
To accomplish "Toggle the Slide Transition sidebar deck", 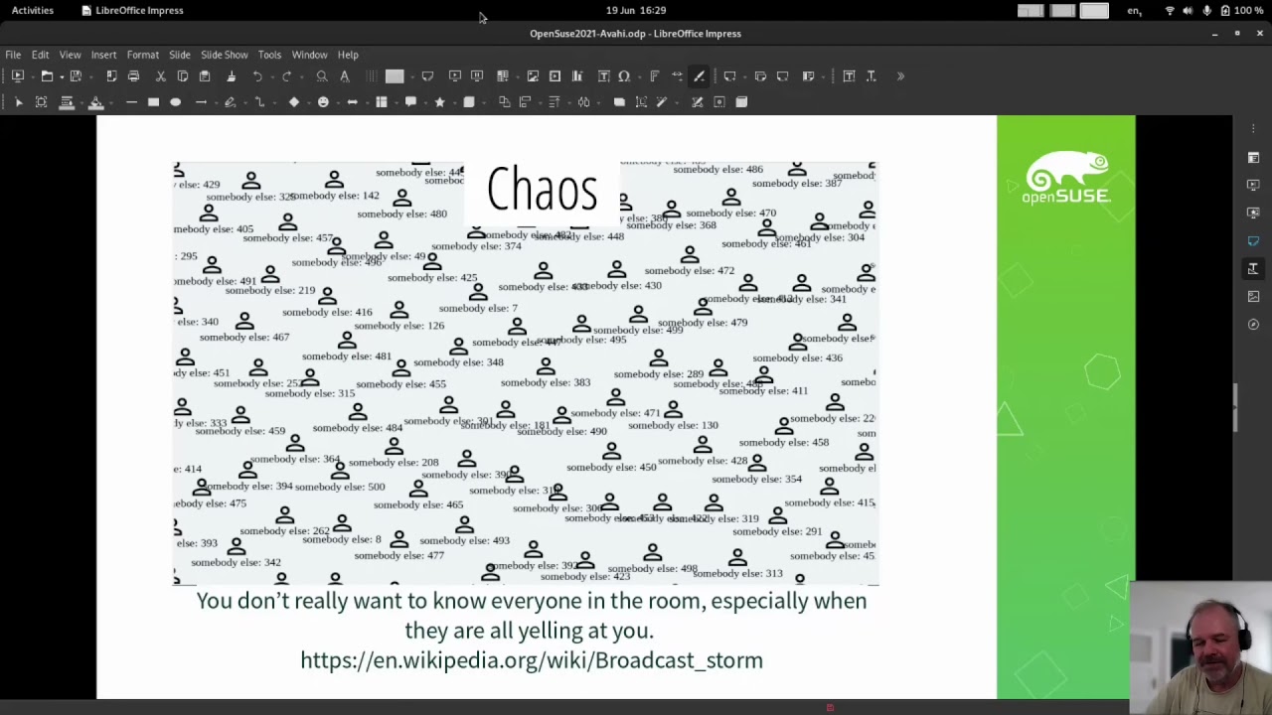I will 1253,185.
